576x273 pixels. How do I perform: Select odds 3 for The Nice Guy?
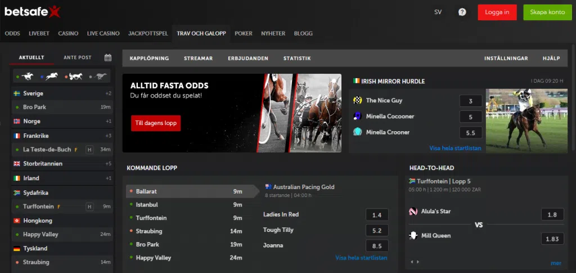[471, 101]
